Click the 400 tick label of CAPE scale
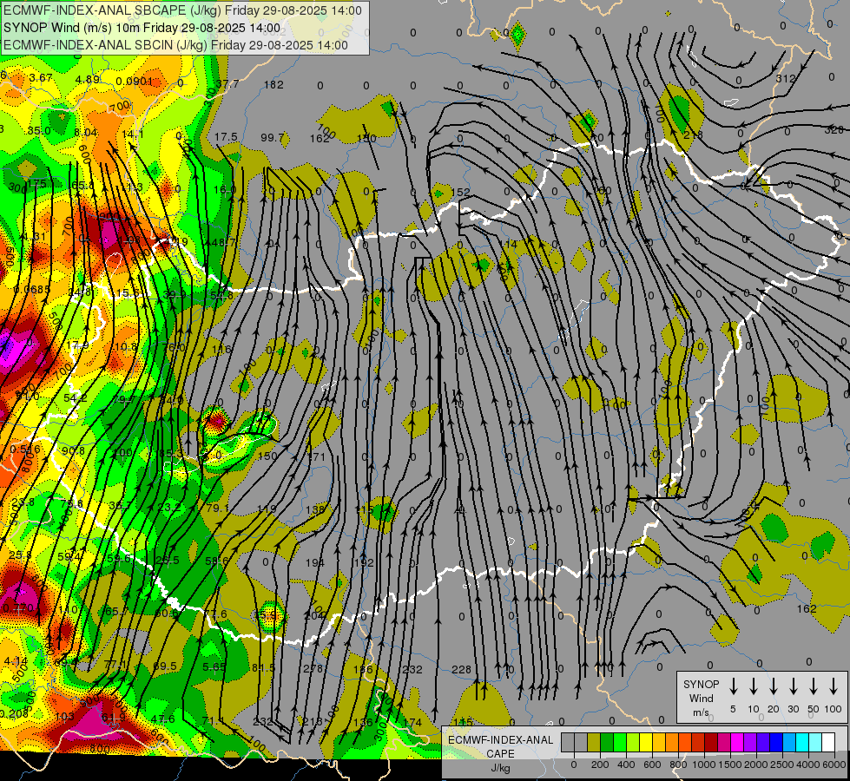850x781 pixels. click(x=626, y=765)
